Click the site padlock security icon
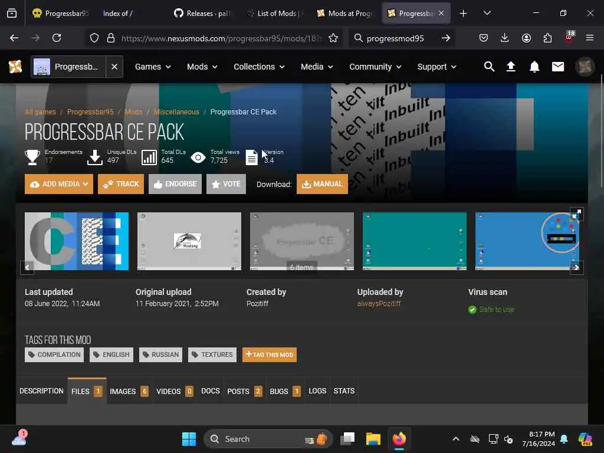 111,38
